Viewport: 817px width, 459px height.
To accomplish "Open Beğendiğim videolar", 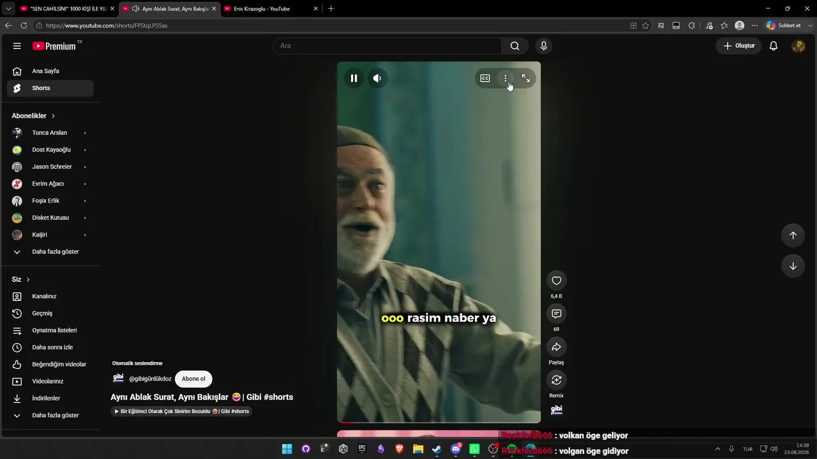I will point(50,364).
